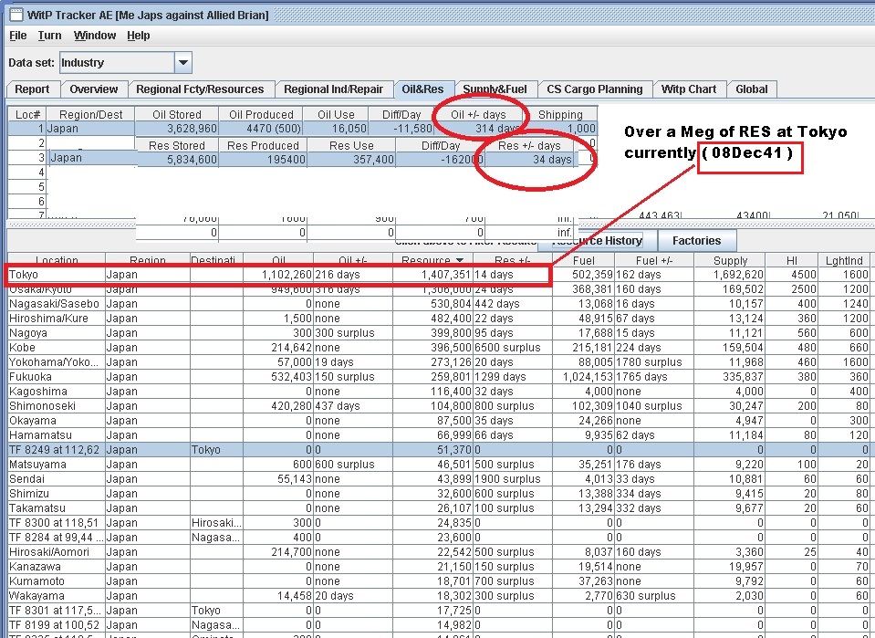
Task: Select the Regional Fcty/Resources tab
Action: pos(199,89)
